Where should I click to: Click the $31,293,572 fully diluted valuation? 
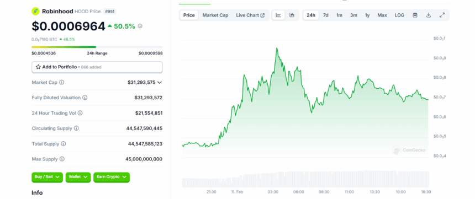click(x=149, y=98)
